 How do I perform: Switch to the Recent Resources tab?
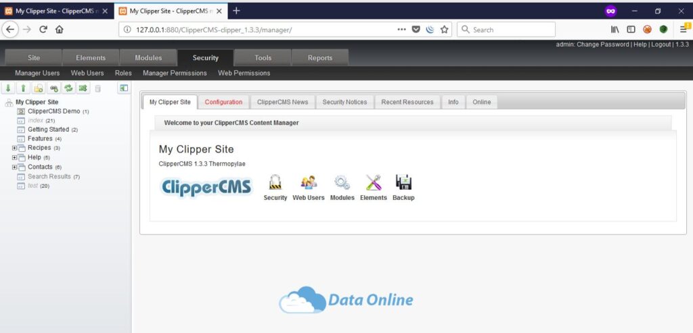click(x=407, y=102)
